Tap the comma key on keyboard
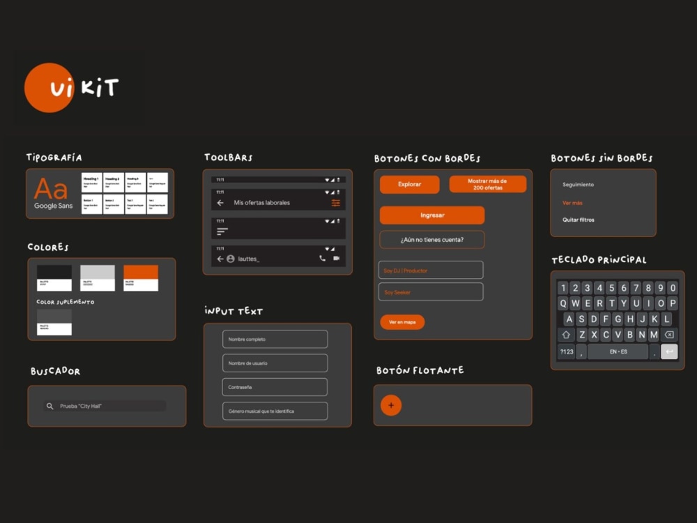 point(581,351)
